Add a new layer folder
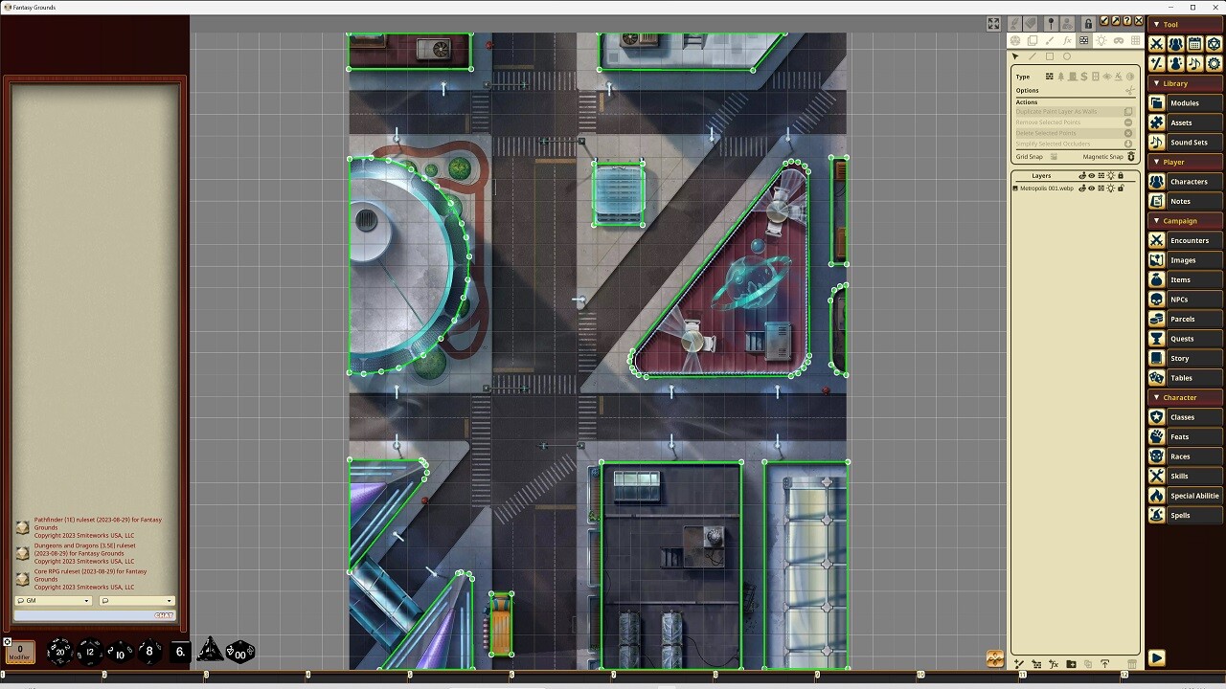Viewport: 1226px width, 689px height. (x=1071, y=664)
